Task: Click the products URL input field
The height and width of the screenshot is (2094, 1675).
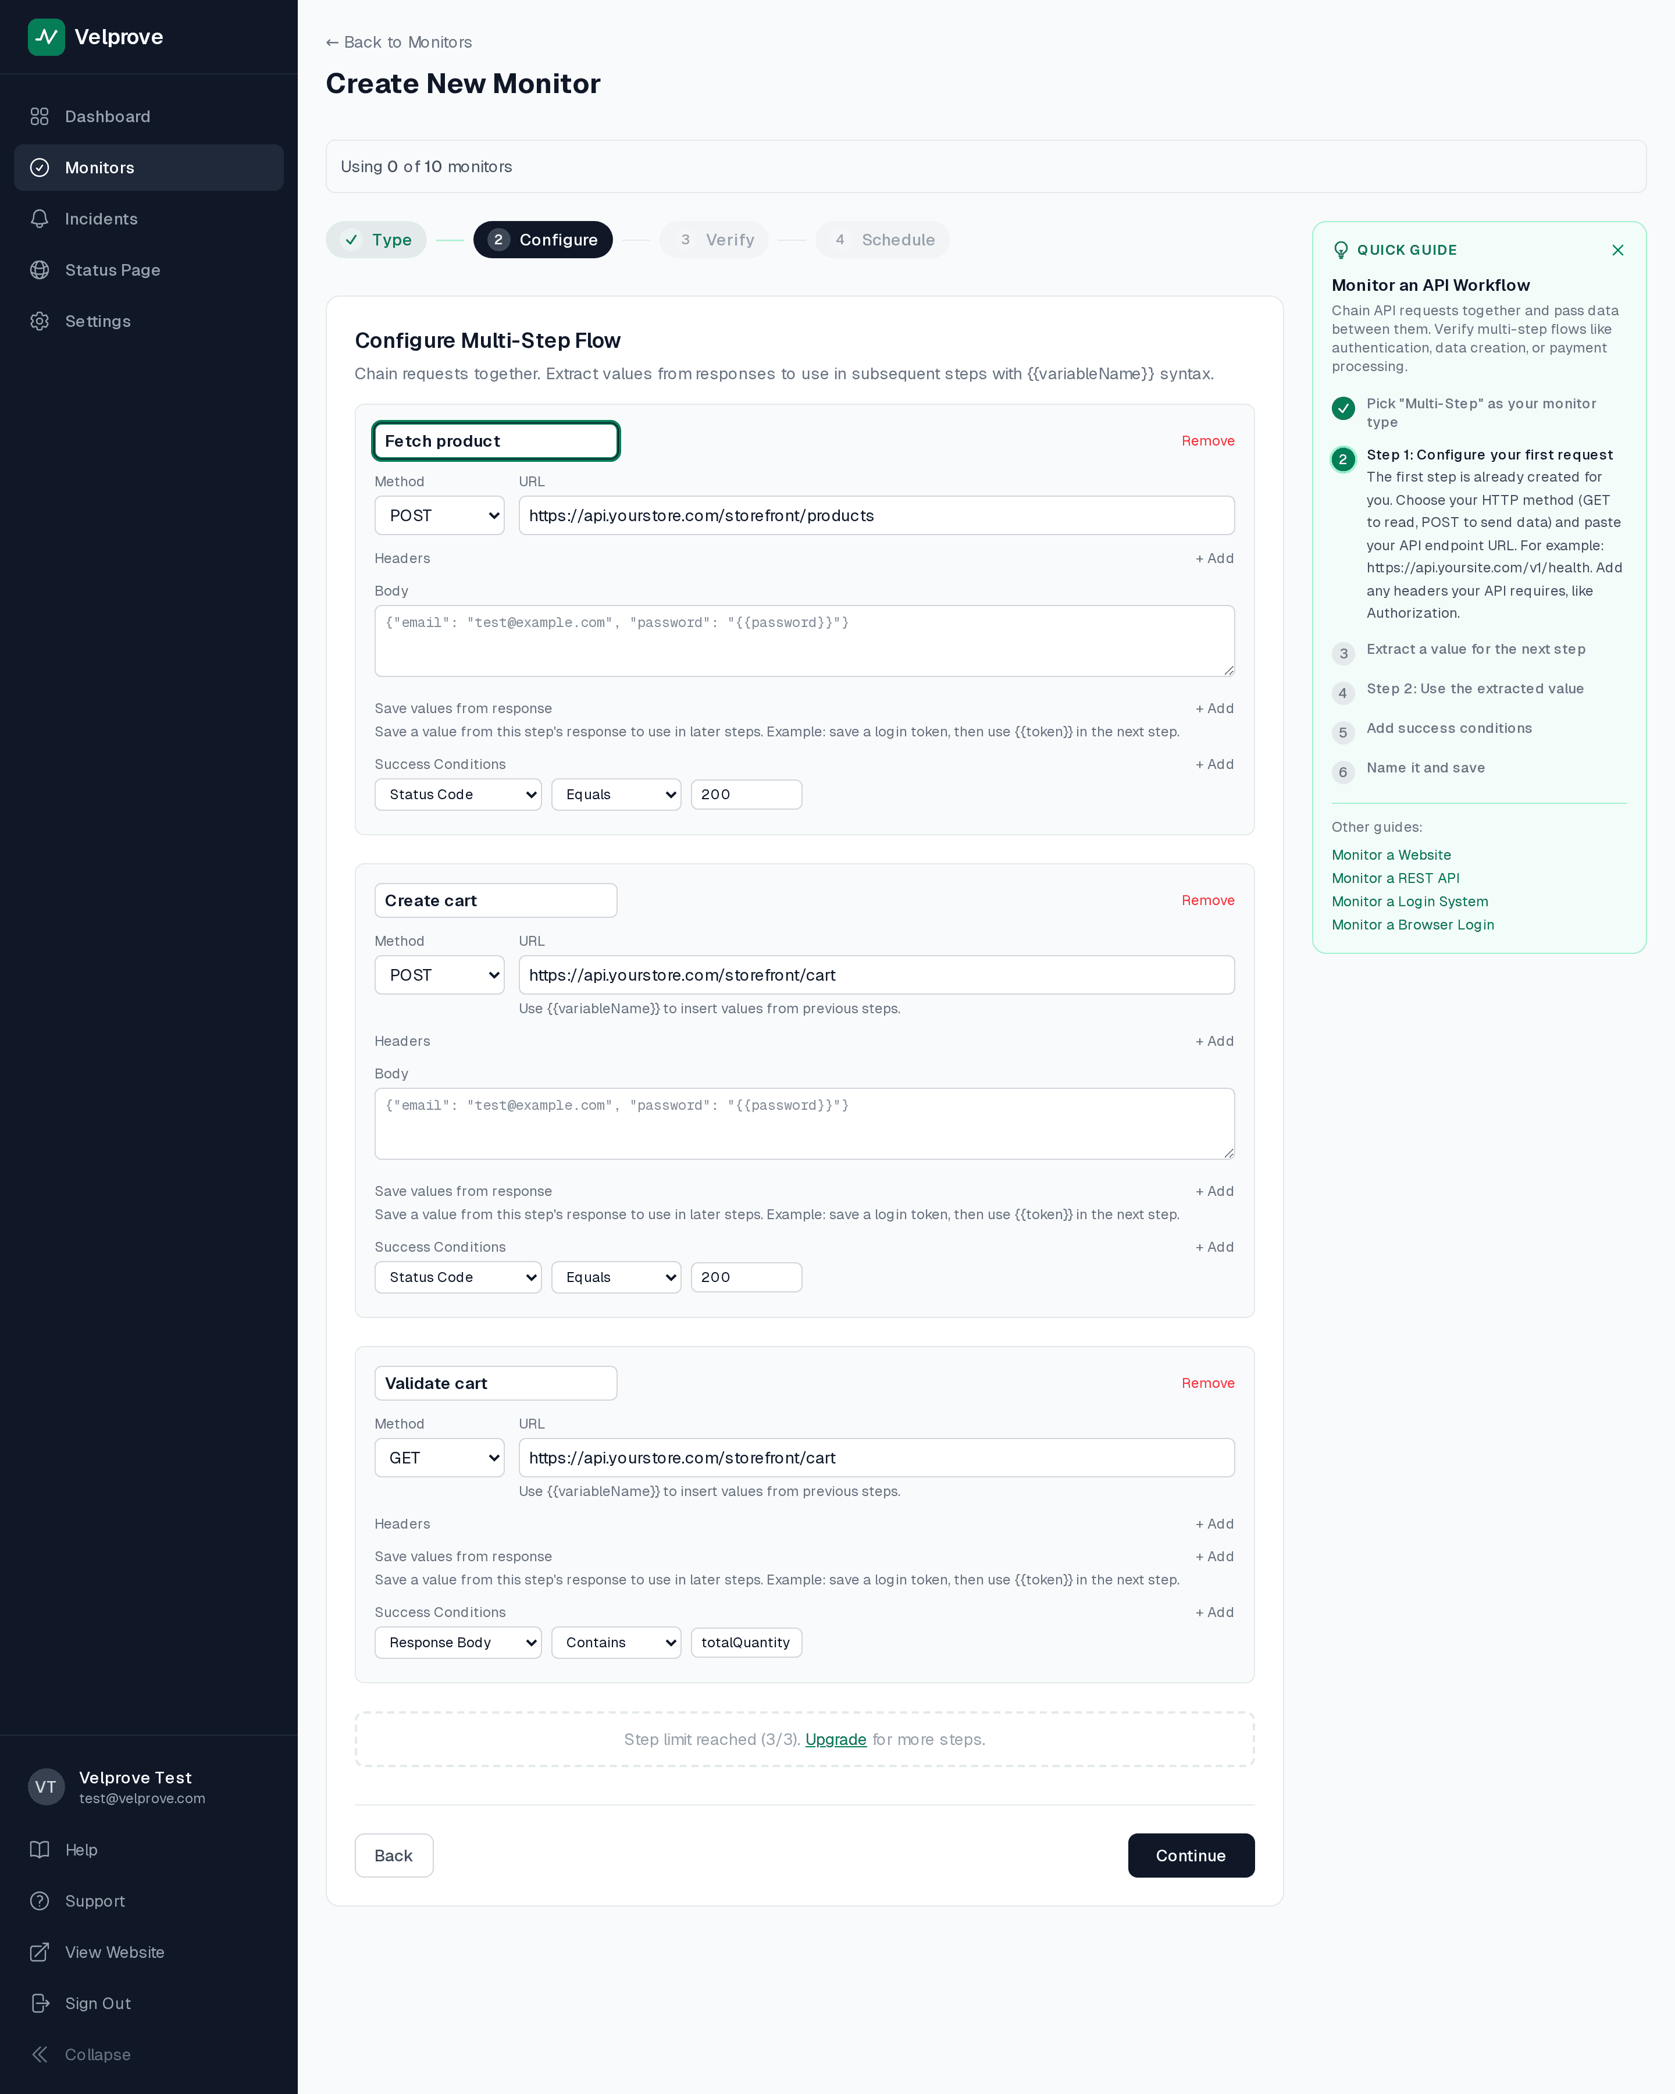Action: (x=877, y=516)
